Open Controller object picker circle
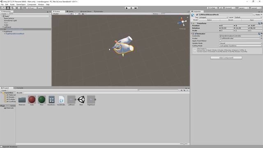The image size is (263, 148). [261, 36]
